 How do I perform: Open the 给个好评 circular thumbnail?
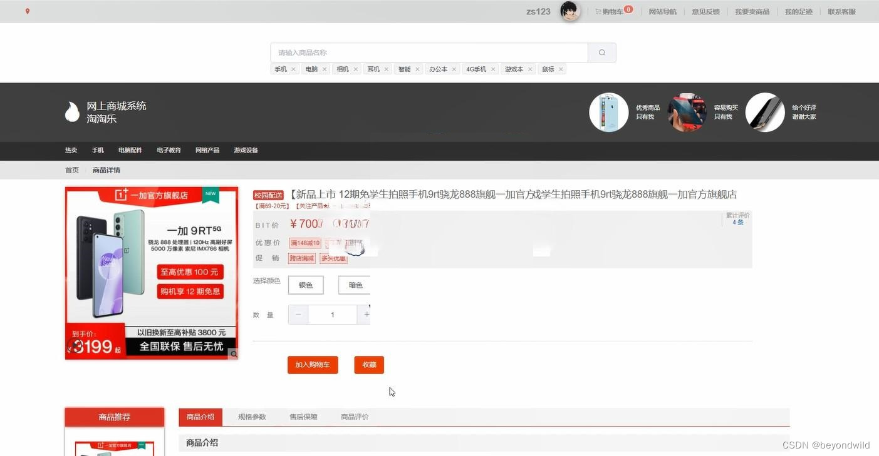(x=765, y=112)
